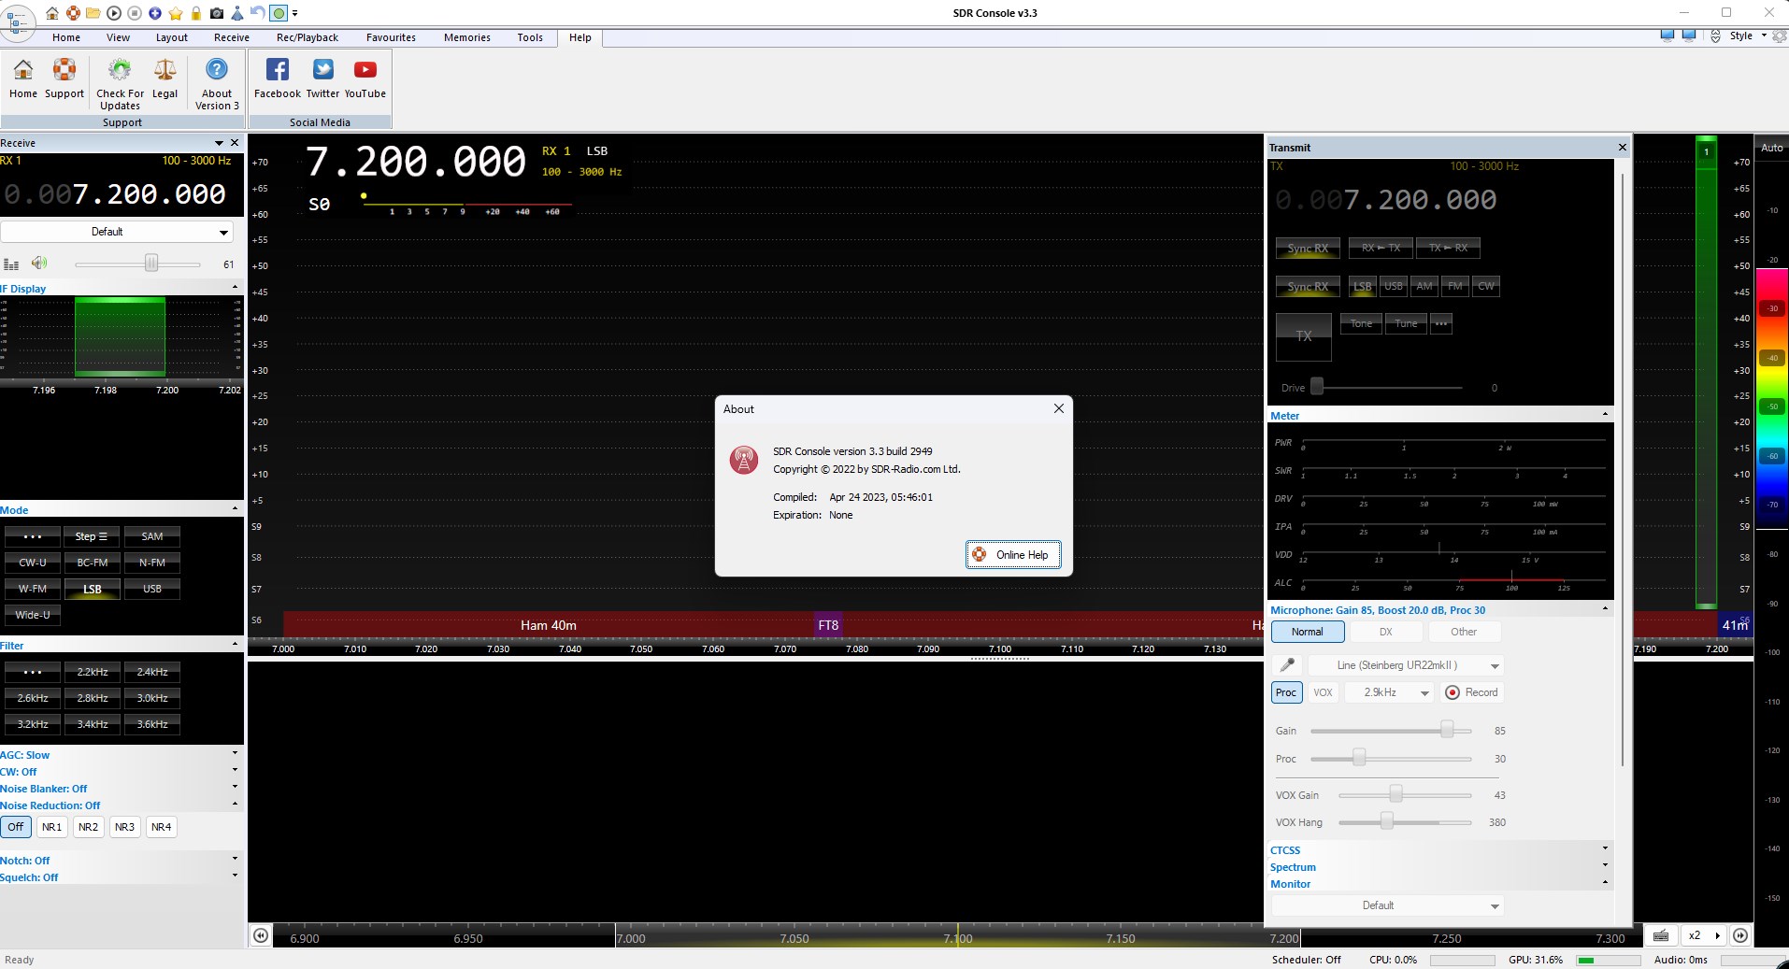The image size is (1789, 969).
Task: Click the Tone button in the Transmit panel
Action: 1361,323
